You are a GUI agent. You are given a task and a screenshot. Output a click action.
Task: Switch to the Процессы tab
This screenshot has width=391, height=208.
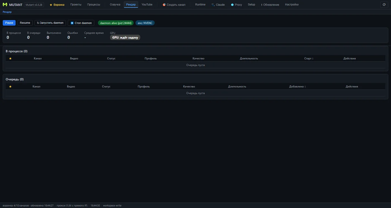click(94, 5)
